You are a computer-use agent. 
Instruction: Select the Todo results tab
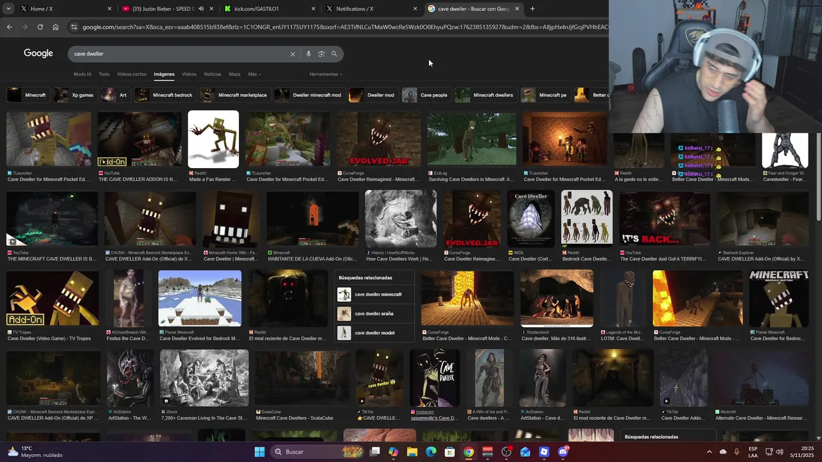coord(104,74)
